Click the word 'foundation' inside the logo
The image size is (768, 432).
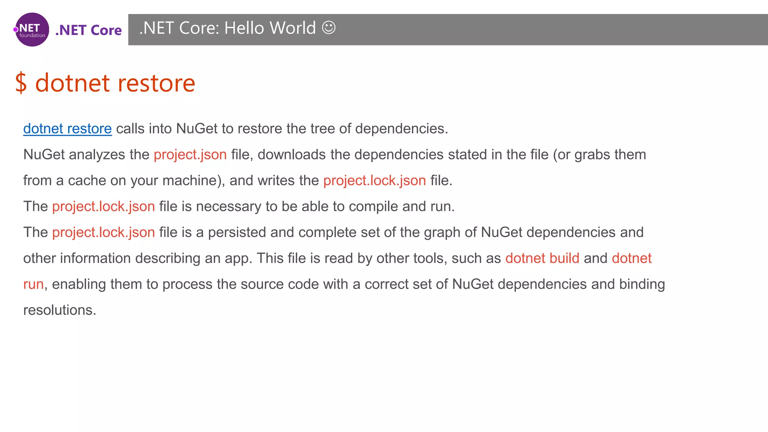(x=32, y=36)
